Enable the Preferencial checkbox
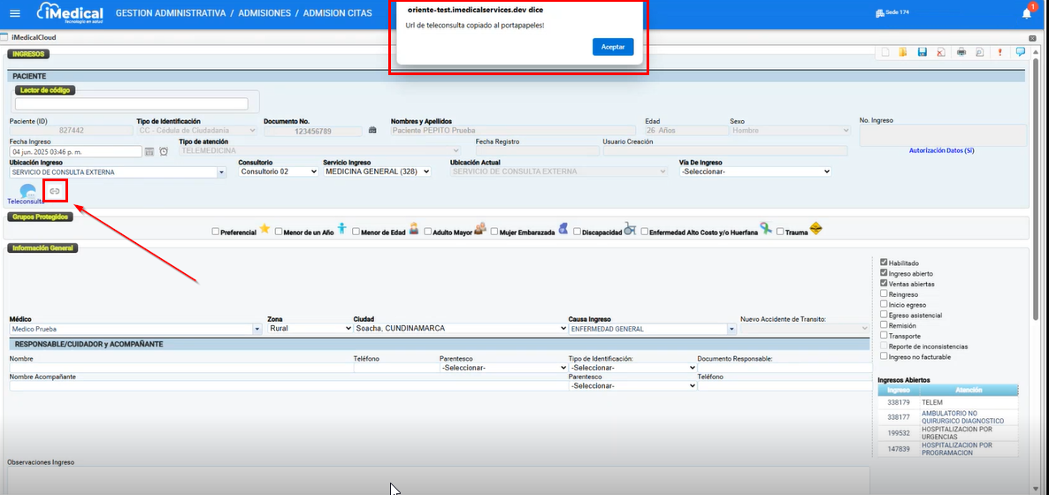Image resolution: width=1049 pixels, height=495 pixels. coord(216,232)
